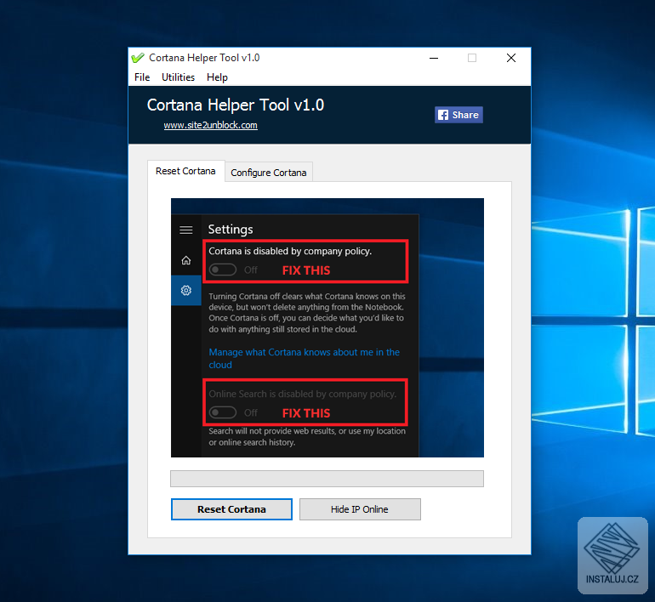The height and width of the screenshot is (602, 655).
Task: Minimize the Cortana Helper Tool window
Action: (x=434, y=58)
